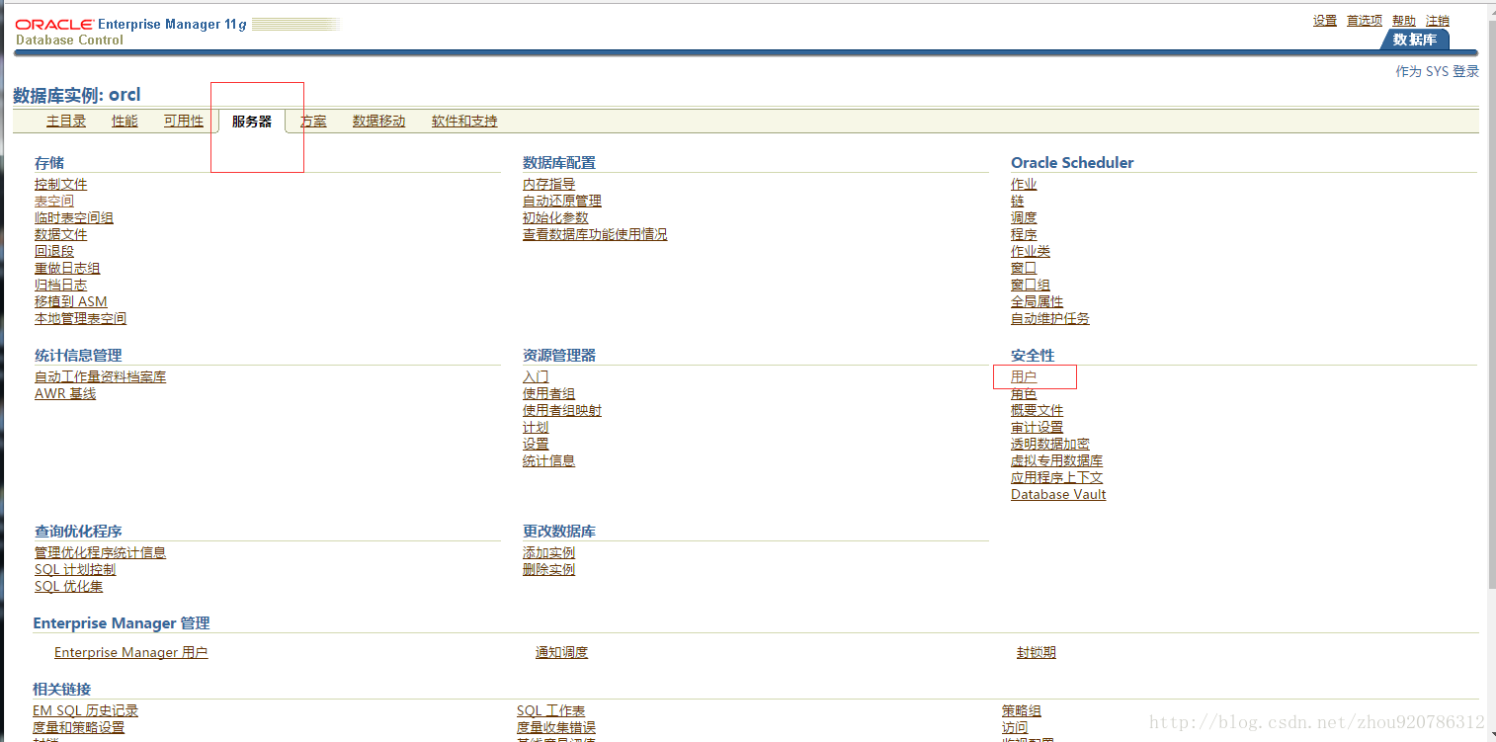The width and height of the screenshot is (1496, 742).
Task: Open the 数据文件 link
Action: tap(61, 235)
